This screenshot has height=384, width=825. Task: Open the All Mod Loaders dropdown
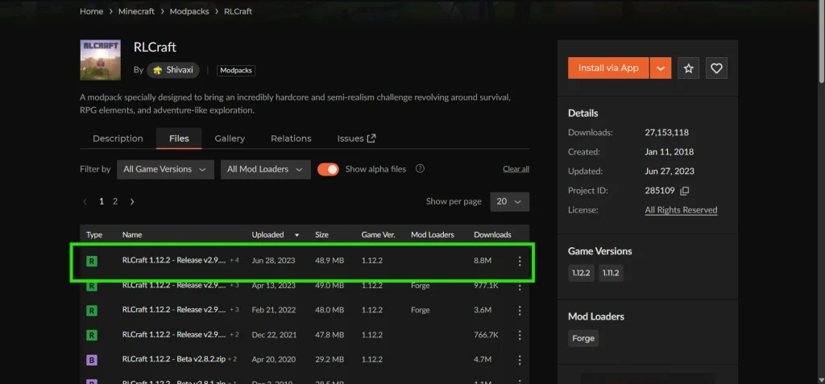click(264, 169)
